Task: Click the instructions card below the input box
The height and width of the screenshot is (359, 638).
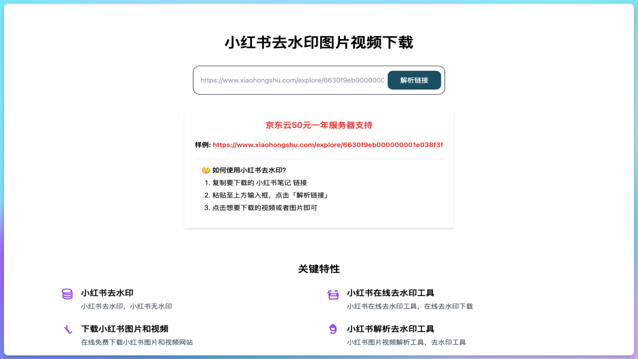Action: (x=319, y=187)
